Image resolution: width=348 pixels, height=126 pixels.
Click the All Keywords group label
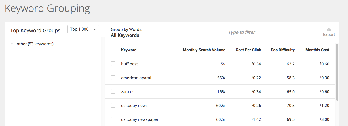tap(125, 35)
